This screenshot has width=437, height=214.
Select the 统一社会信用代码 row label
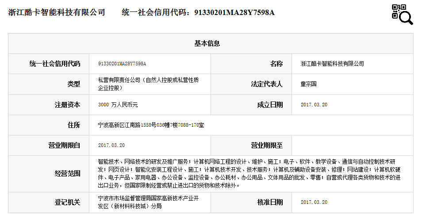[x=55, y=64]
